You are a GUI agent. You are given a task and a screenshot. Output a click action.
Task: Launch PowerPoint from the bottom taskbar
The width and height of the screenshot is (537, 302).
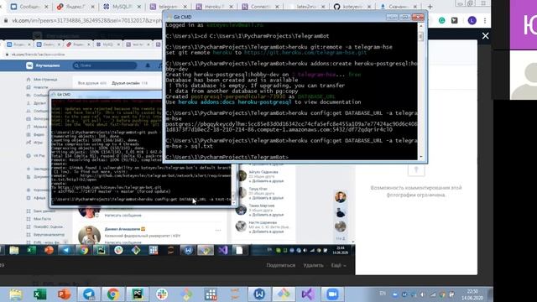point(64,294)
